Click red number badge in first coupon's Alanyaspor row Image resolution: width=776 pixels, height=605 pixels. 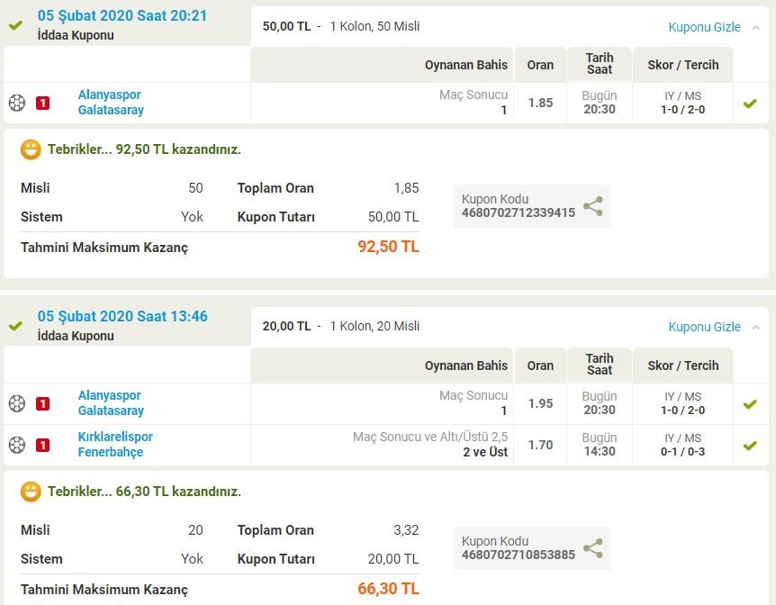click(x=42, y=103)
